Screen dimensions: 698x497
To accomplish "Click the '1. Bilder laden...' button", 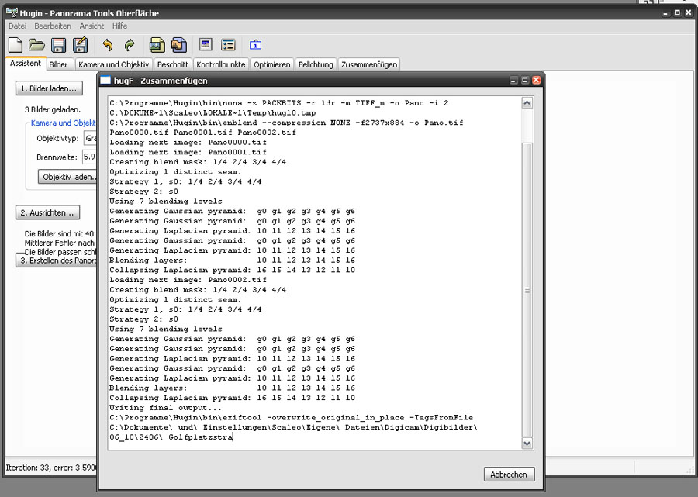I will click(x=49, y=88).
